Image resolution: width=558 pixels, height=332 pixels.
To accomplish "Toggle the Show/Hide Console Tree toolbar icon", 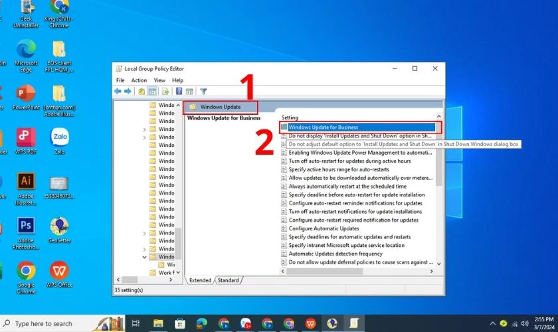I will [152, 92].
